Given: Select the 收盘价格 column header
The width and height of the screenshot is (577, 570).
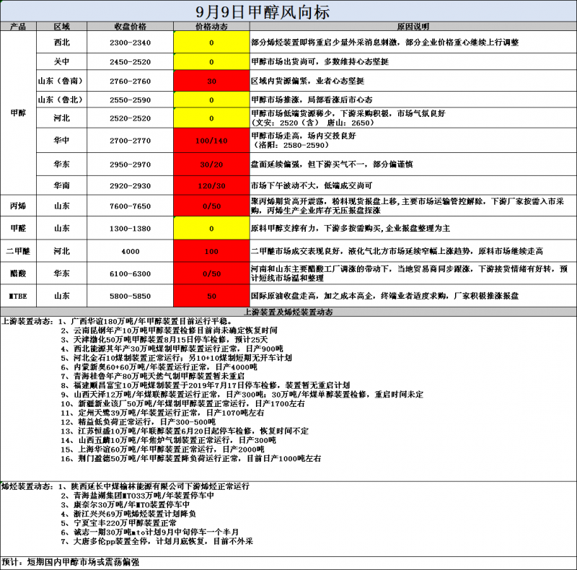Looking at the screenshot, I should coord(130,26).
